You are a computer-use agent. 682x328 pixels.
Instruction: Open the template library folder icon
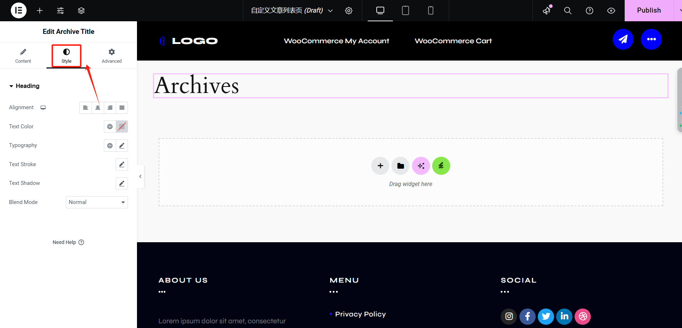click(x=400, y=166)
